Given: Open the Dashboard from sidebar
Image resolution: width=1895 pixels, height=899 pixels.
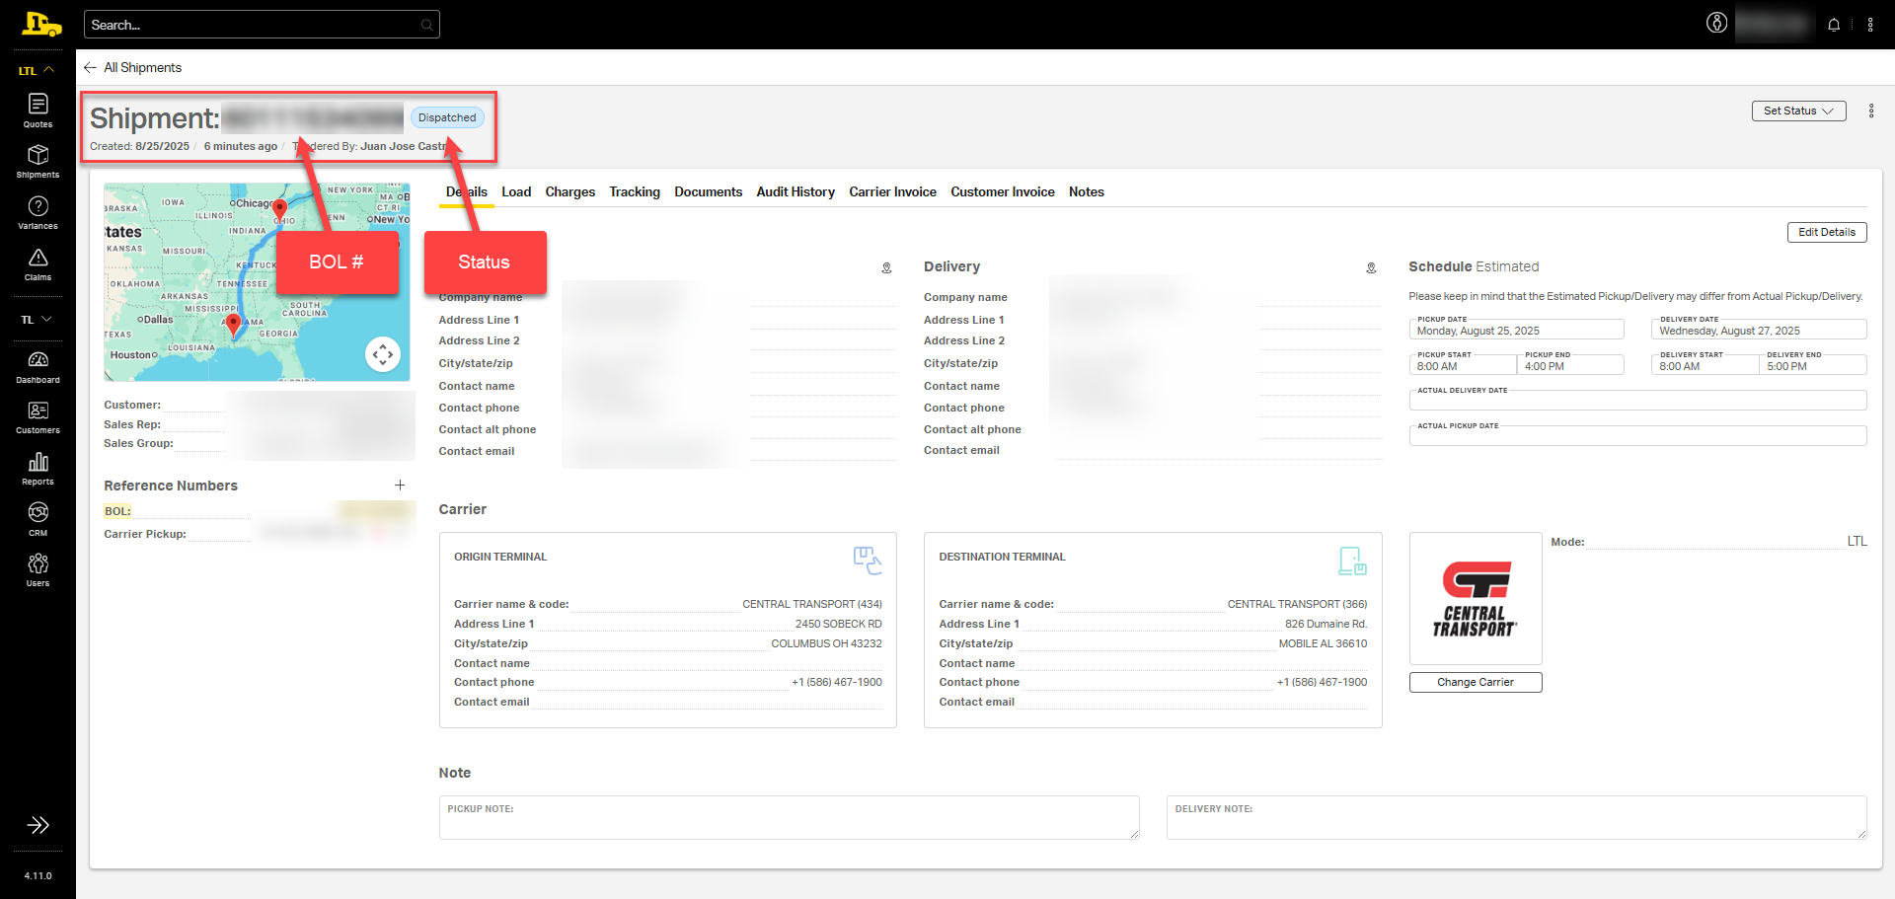Looking at the screenshot, I should 38,367.
